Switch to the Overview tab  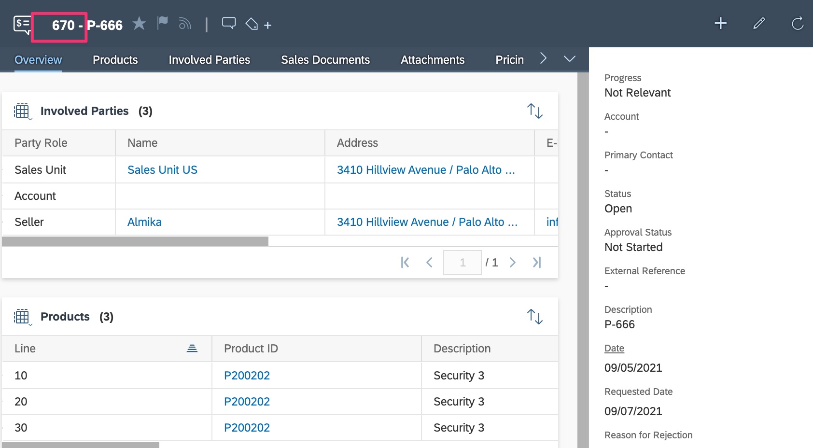[38, 60]
